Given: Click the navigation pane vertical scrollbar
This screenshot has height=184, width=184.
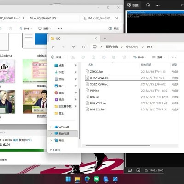Looking at the screenshot, I should (79, 114).
